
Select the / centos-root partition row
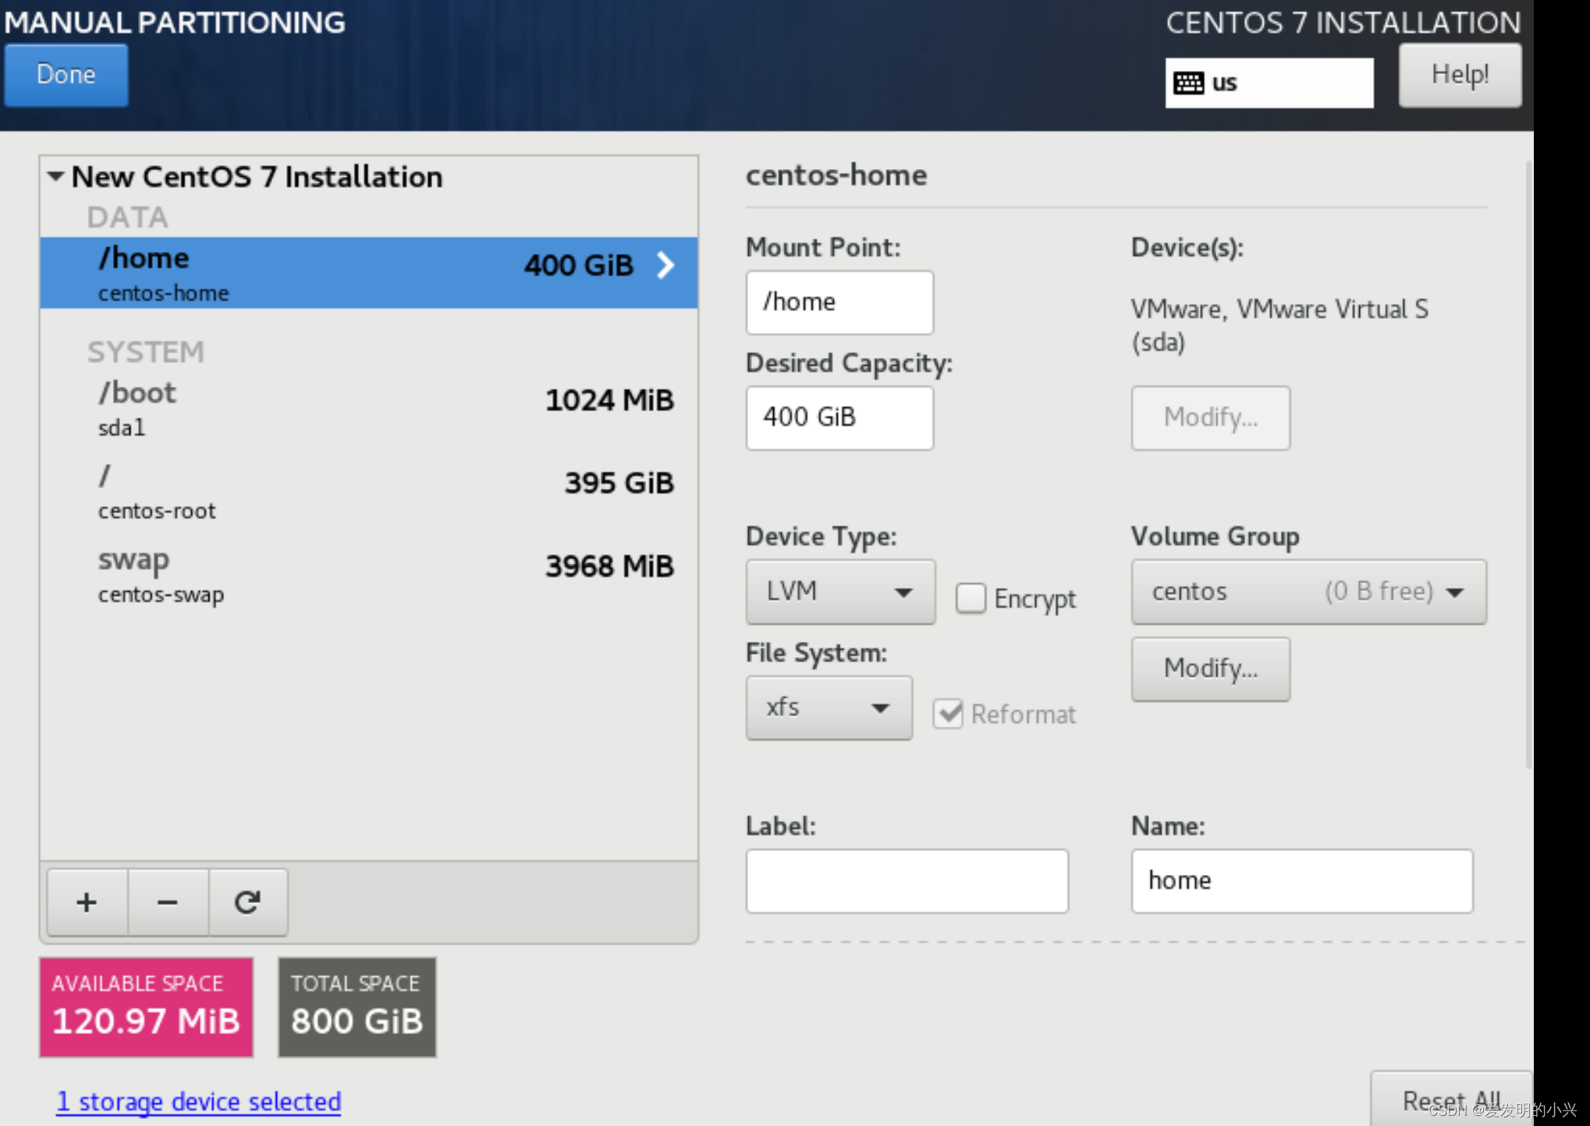[368, 491]
